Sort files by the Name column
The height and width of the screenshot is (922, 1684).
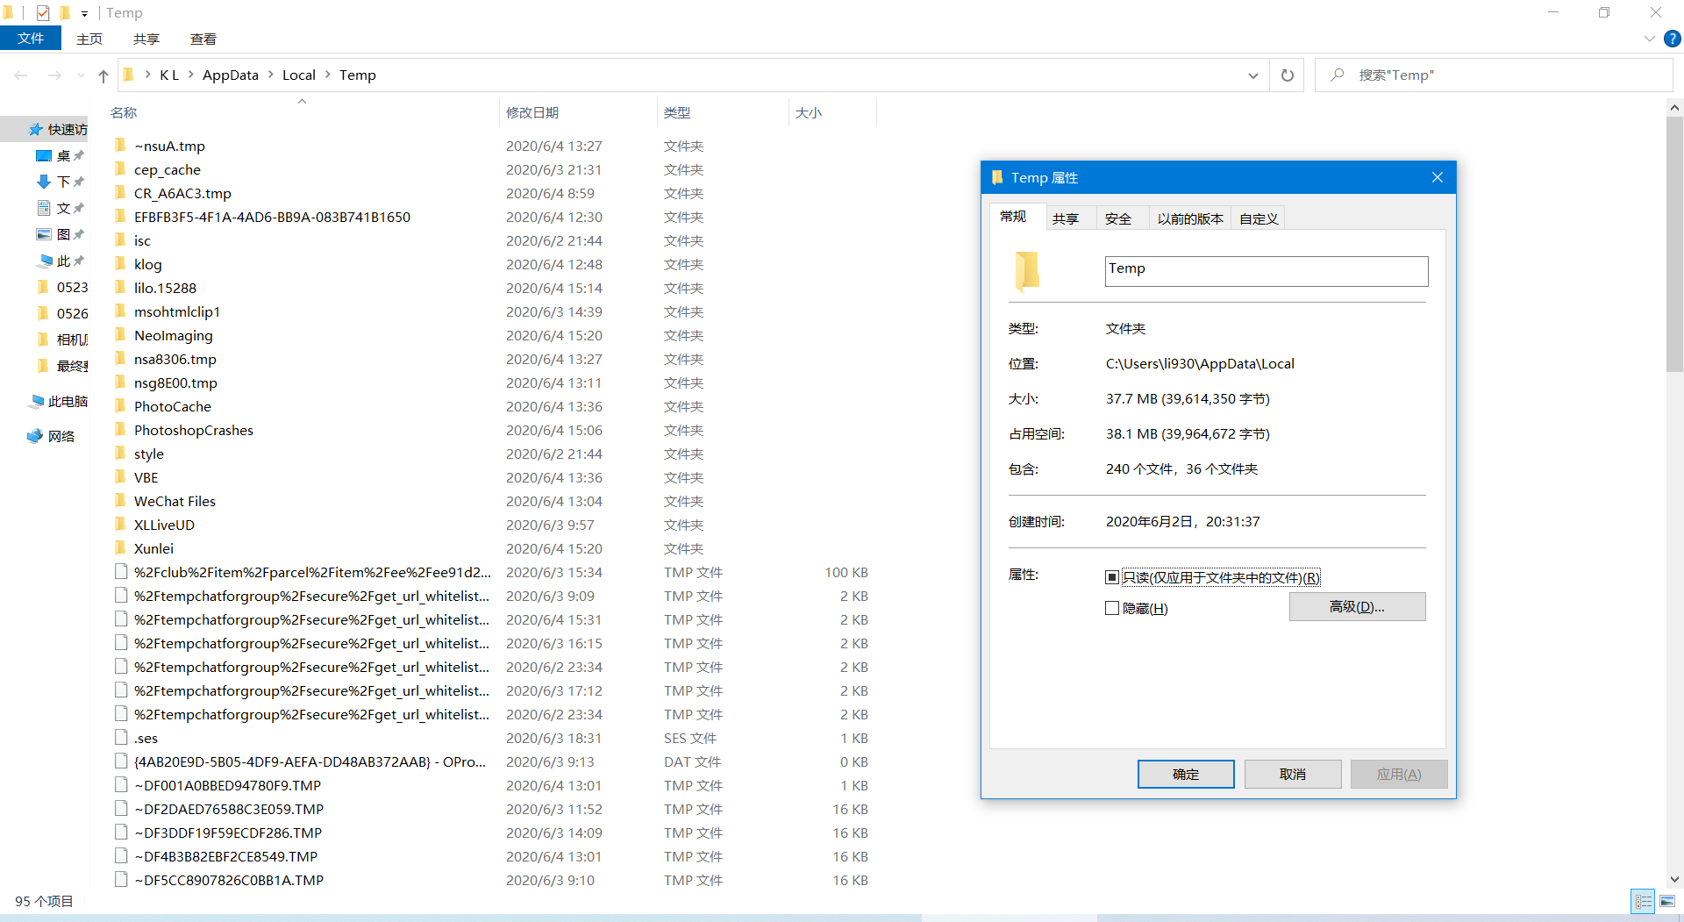301,112
